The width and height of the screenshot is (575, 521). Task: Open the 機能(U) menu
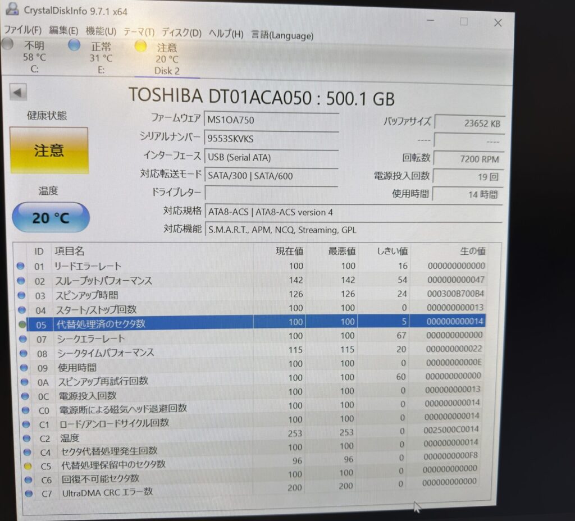pos(101,31)
